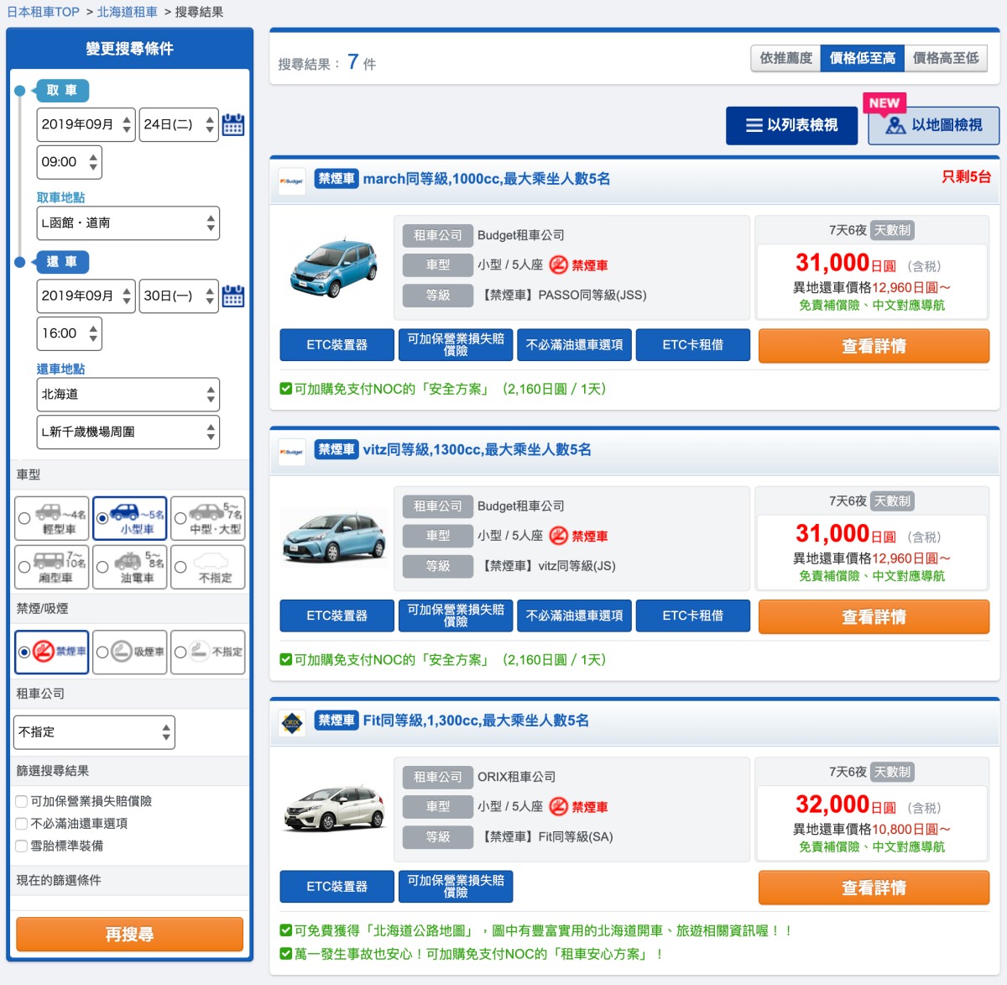Select 廂型車 car type radio
Image resolution: width=1007 pixels, height=985 pixels.
[x=24, y=567]
